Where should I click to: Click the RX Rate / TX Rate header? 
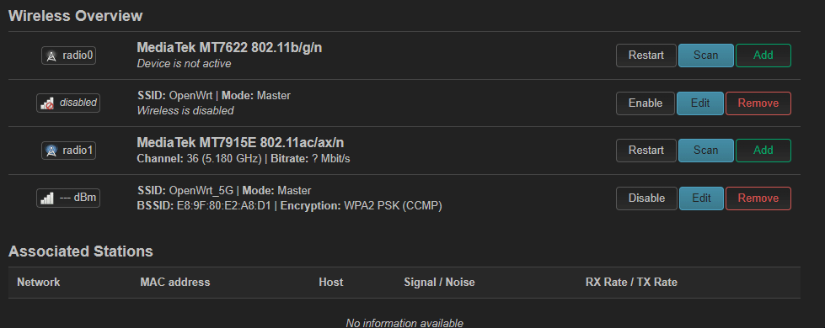coord(631,283)
